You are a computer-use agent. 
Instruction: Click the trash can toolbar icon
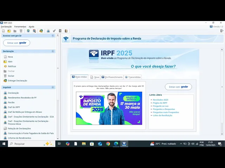click(x=21, y=31)
